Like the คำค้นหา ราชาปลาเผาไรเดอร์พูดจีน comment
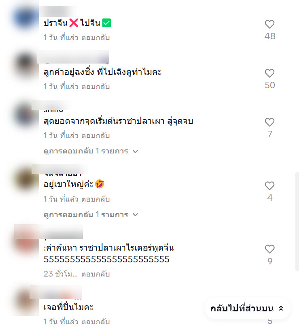The height and width of the screenshot is (332, 299). [x=269, y=249]
